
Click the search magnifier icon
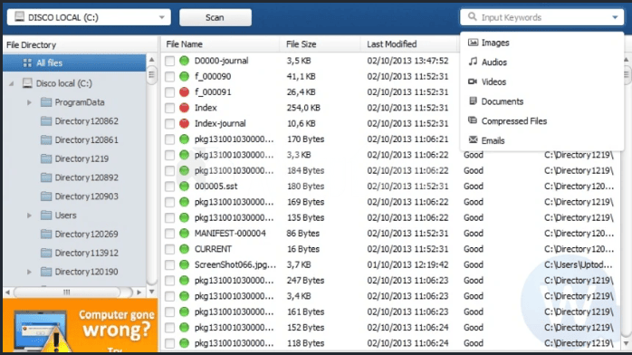(x=472, y=16)
